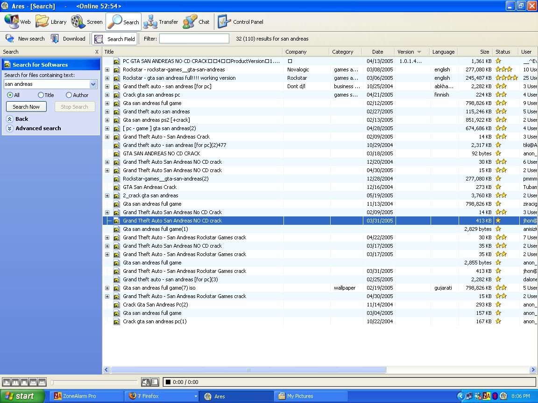Toggle the Search Field button
Viewport: 538px width, 403px height.
[x=114, y=39]
